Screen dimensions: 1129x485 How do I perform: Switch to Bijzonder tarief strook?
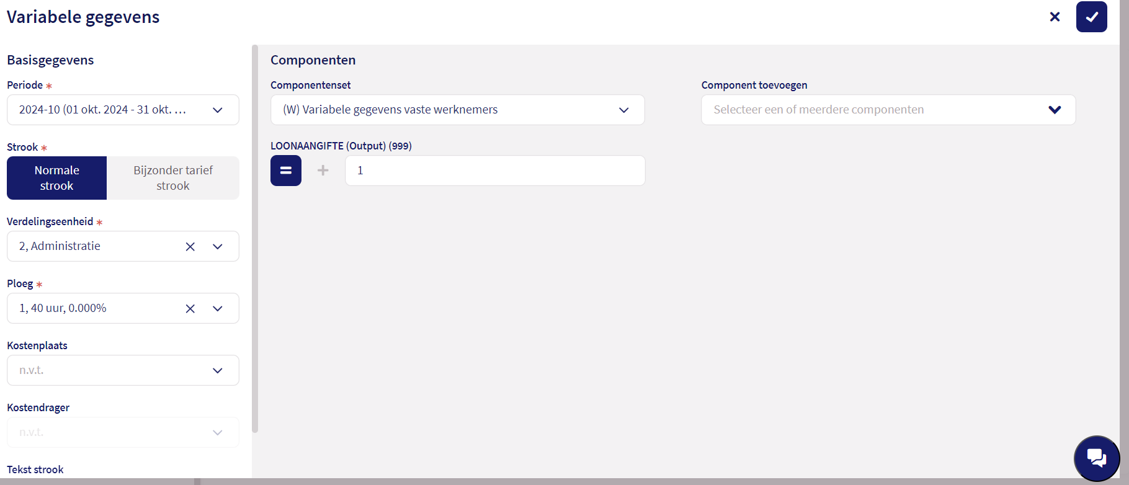click(173, 178)
